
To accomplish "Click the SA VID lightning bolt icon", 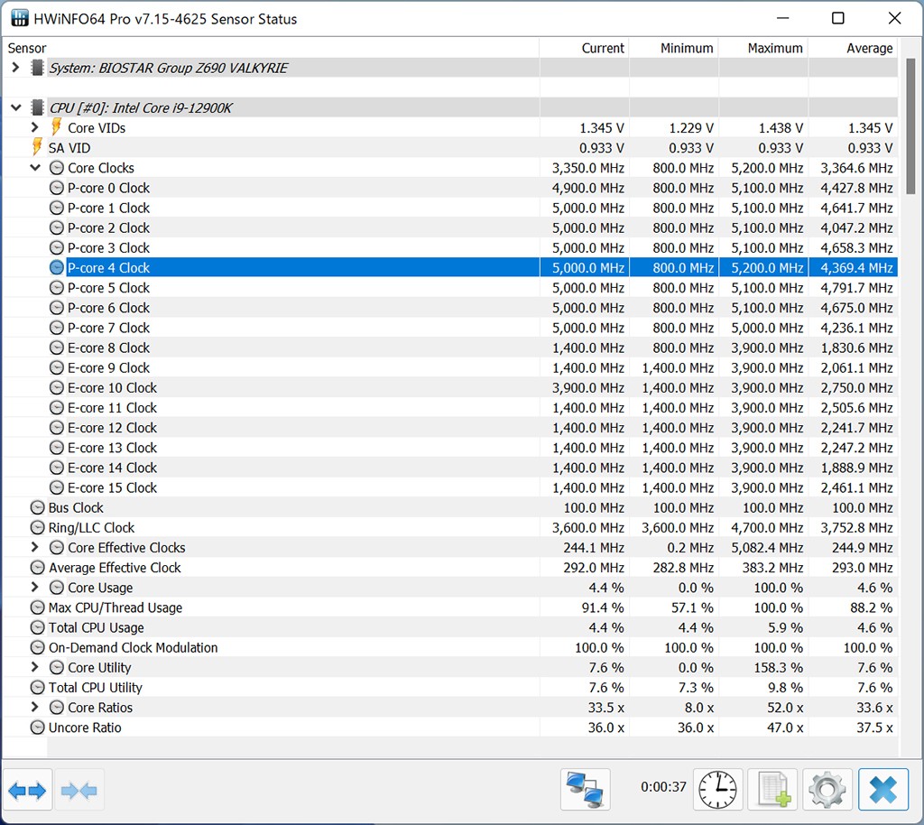I will pos(37,148).
